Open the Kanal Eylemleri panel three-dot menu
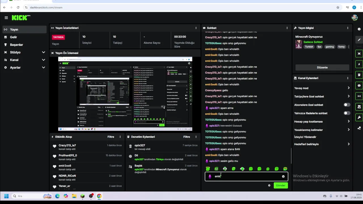 (348, 78)
